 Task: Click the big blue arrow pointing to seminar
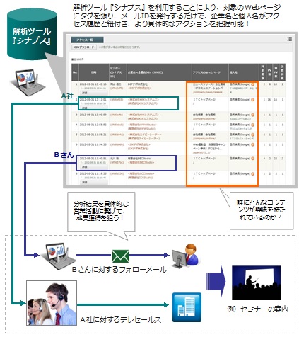[216, 281]
